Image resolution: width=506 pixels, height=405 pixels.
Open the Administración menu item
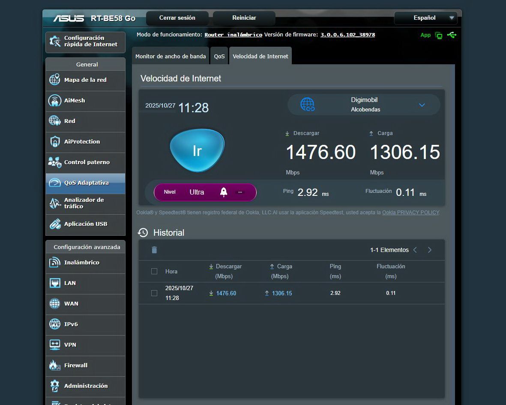coord(86,386)
